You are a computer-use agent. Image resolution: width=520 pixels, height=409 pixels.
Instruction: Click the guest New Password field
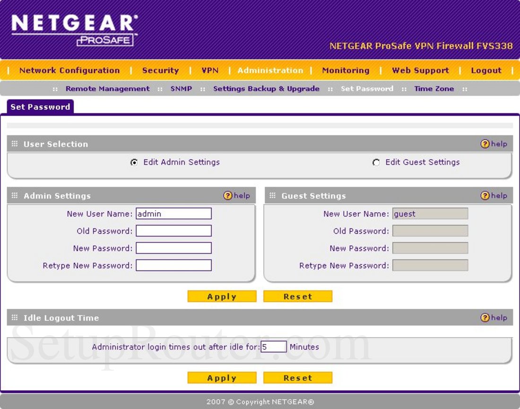coord(430,248)
